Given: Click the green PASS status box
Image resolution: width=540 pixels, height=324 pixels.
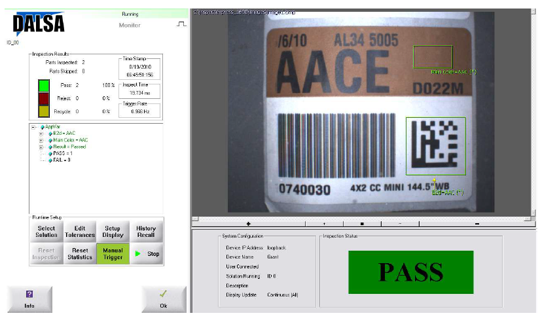Looking at the screenshot, I should (411, 272).
